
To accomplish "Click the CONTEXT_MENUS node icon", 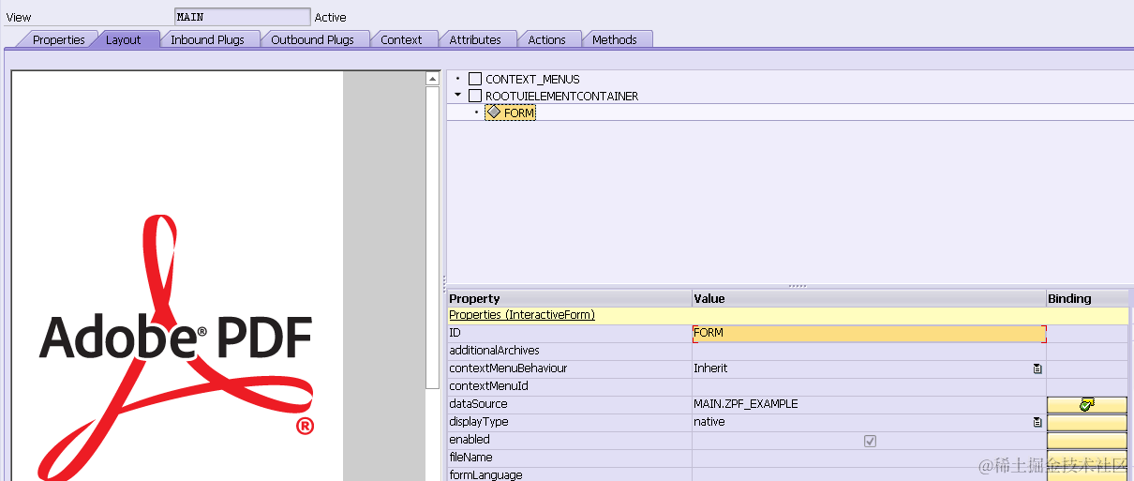I will click(x=475, y=80).
